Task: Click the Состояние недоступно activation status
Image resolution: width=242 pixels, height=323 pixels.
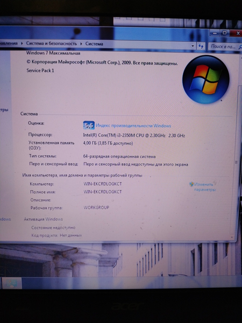Action: [x=53, y=228]
